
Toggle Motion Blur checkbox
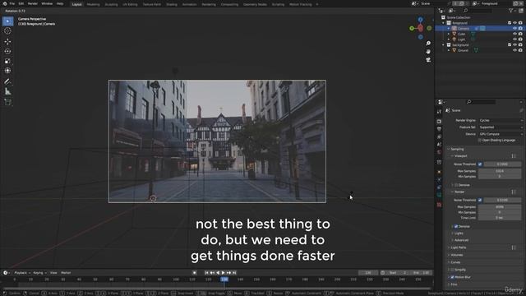[x=452, y=277]
